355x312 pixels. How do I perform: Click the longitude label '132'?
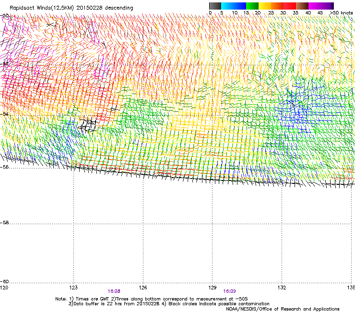tap(282, 288)
